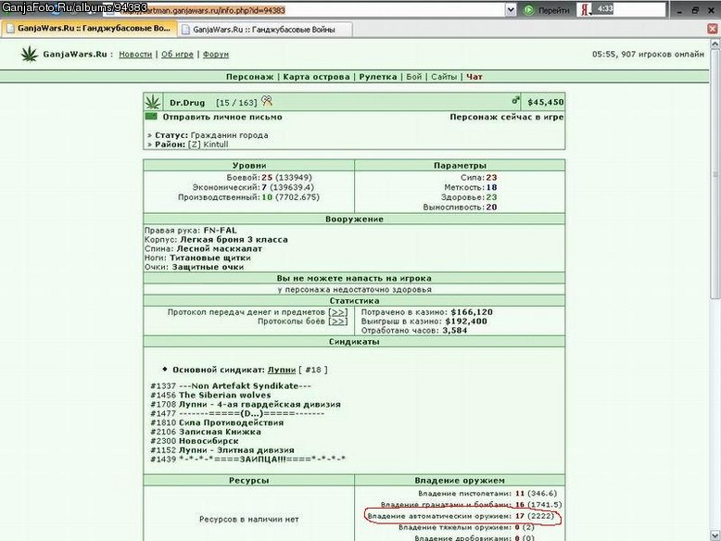Image resolution: width=721 pixels, height=541 pixels.
Task: Click the GanjaWars cannabis leaf logo
Action: tap(30, 54)
